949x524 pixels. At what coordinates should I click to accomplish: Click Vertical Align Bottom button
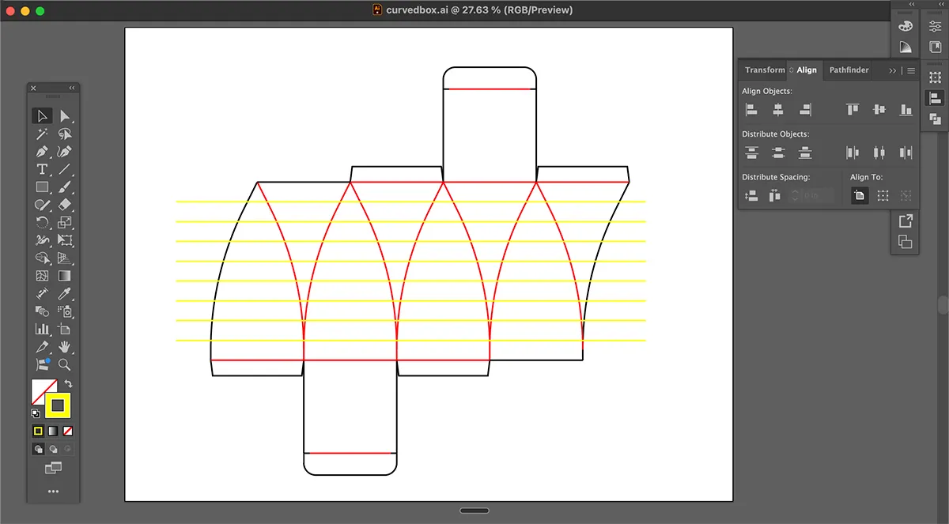tap(906, 110)
